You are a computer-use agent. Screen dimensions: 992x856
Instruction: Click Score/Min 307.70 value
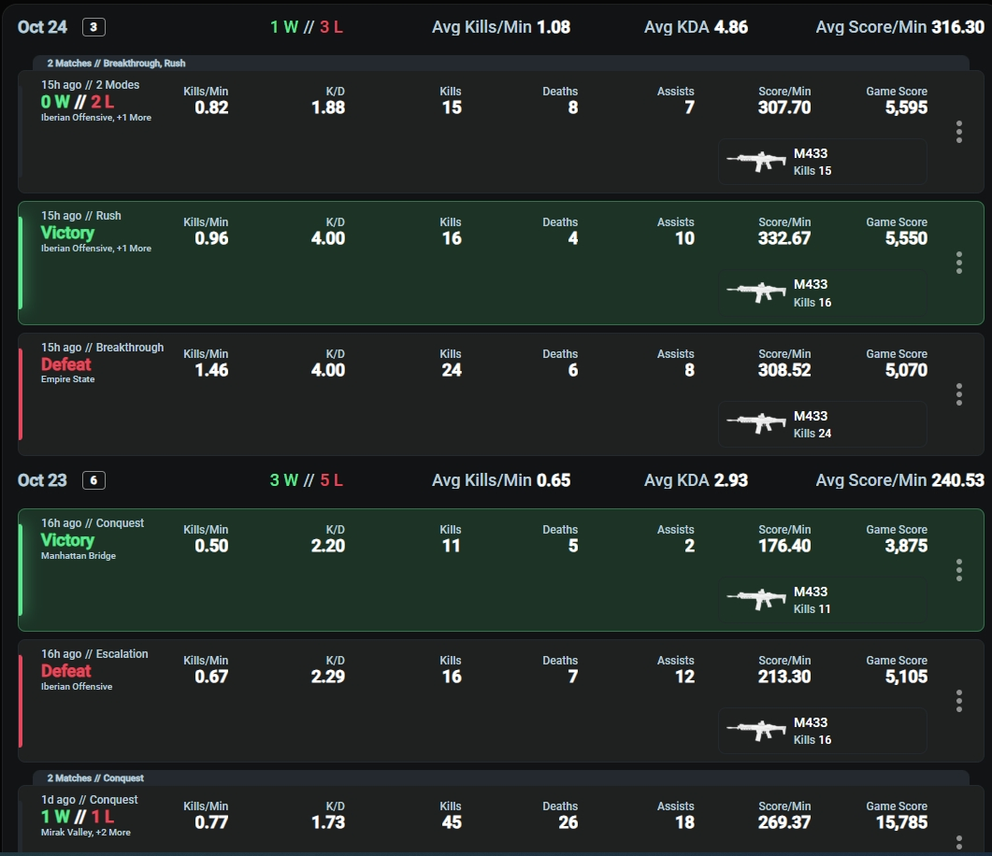coord(784,107)
